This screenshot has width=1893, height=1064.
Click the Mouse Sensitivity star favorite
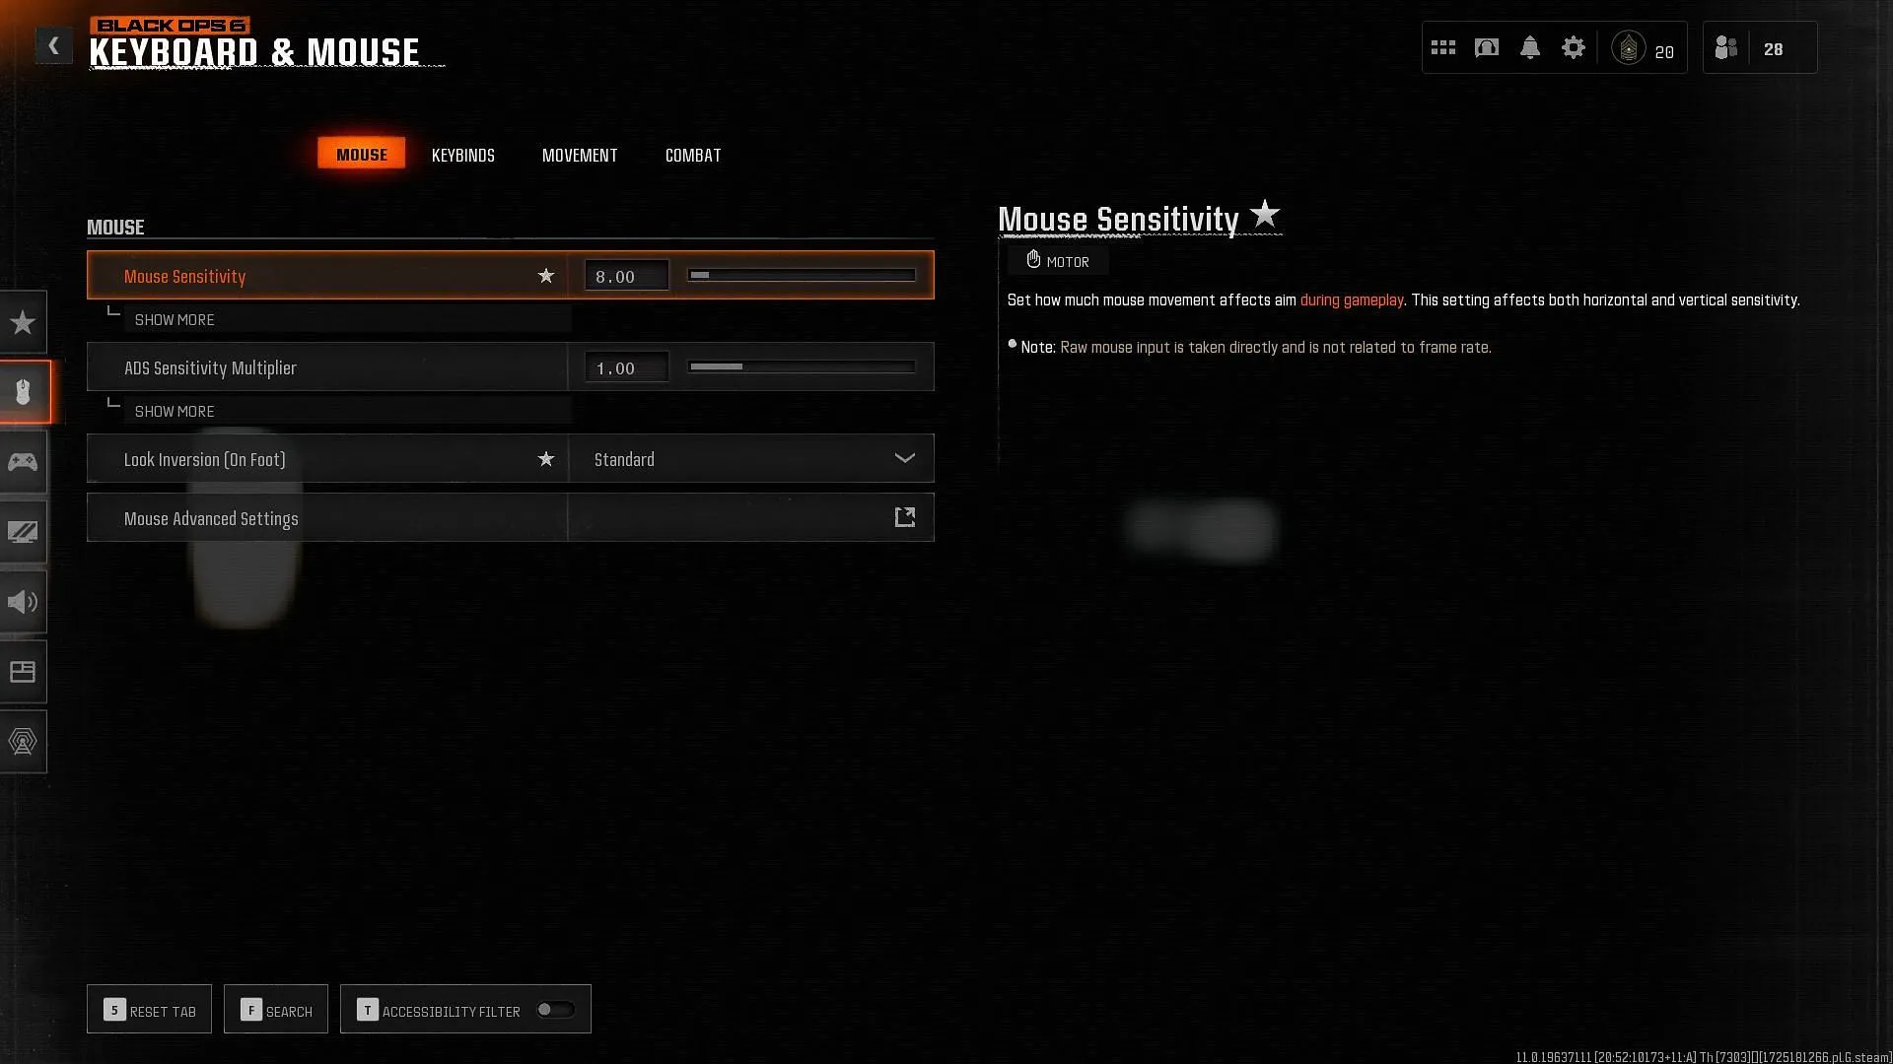[547, 274]
